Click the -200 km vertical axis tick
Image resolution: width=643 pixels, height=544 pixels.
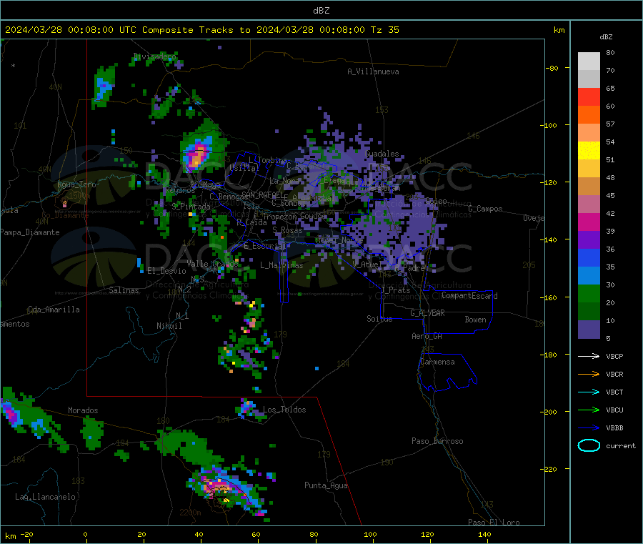click(x=550, y=412)
